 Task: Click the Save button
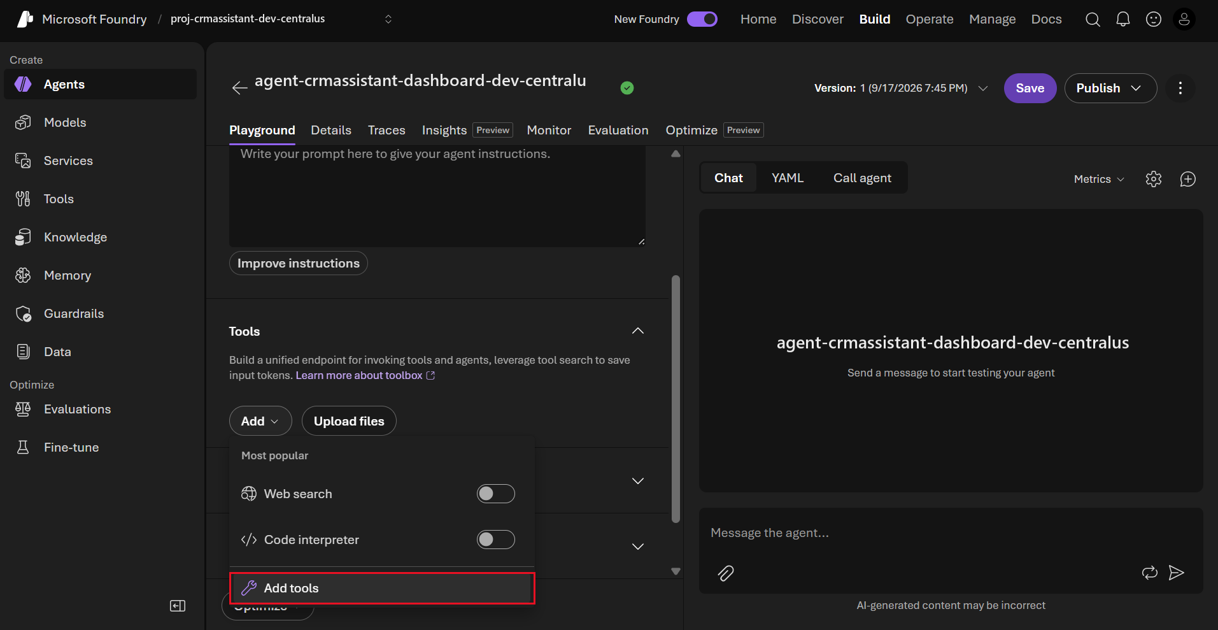[x=1030, y=88]
